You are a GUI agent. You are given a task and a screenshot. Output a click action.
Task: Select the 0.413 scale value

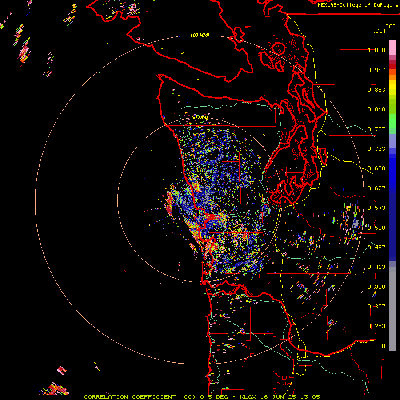tap(376, 267)
